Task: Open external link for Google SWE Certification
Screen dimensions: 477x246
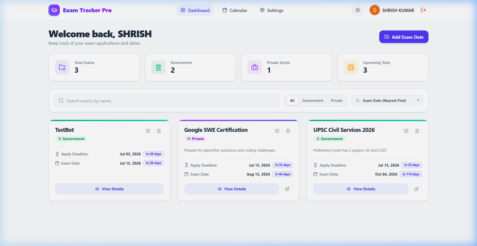Action: 287,189
